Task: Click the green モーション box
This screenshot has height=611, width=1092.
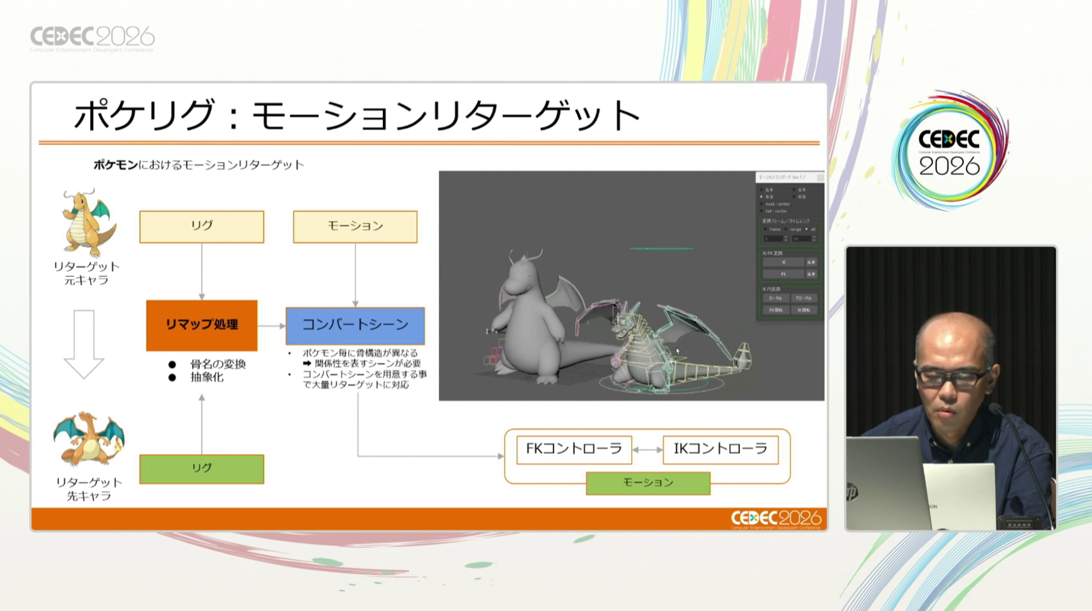Action: pyautogui.click(x=648, y=483)
